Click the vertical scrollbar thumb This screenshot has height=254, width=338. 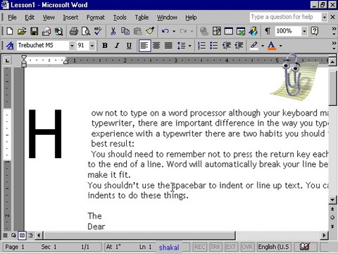(332, 87)
